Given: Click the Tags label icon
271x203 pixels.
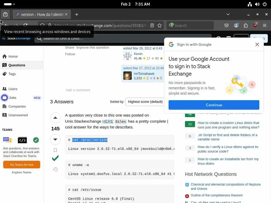Looking at the screenshot, I should click(4, 74).
